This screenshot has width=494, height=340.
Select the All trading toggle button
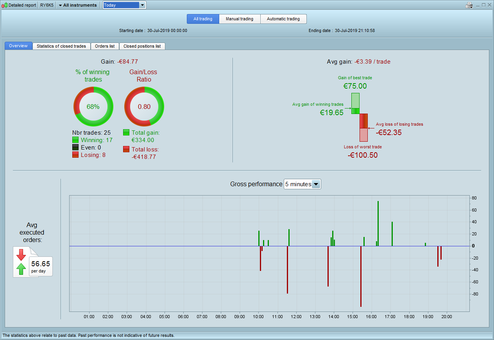[x=203, y=19]
